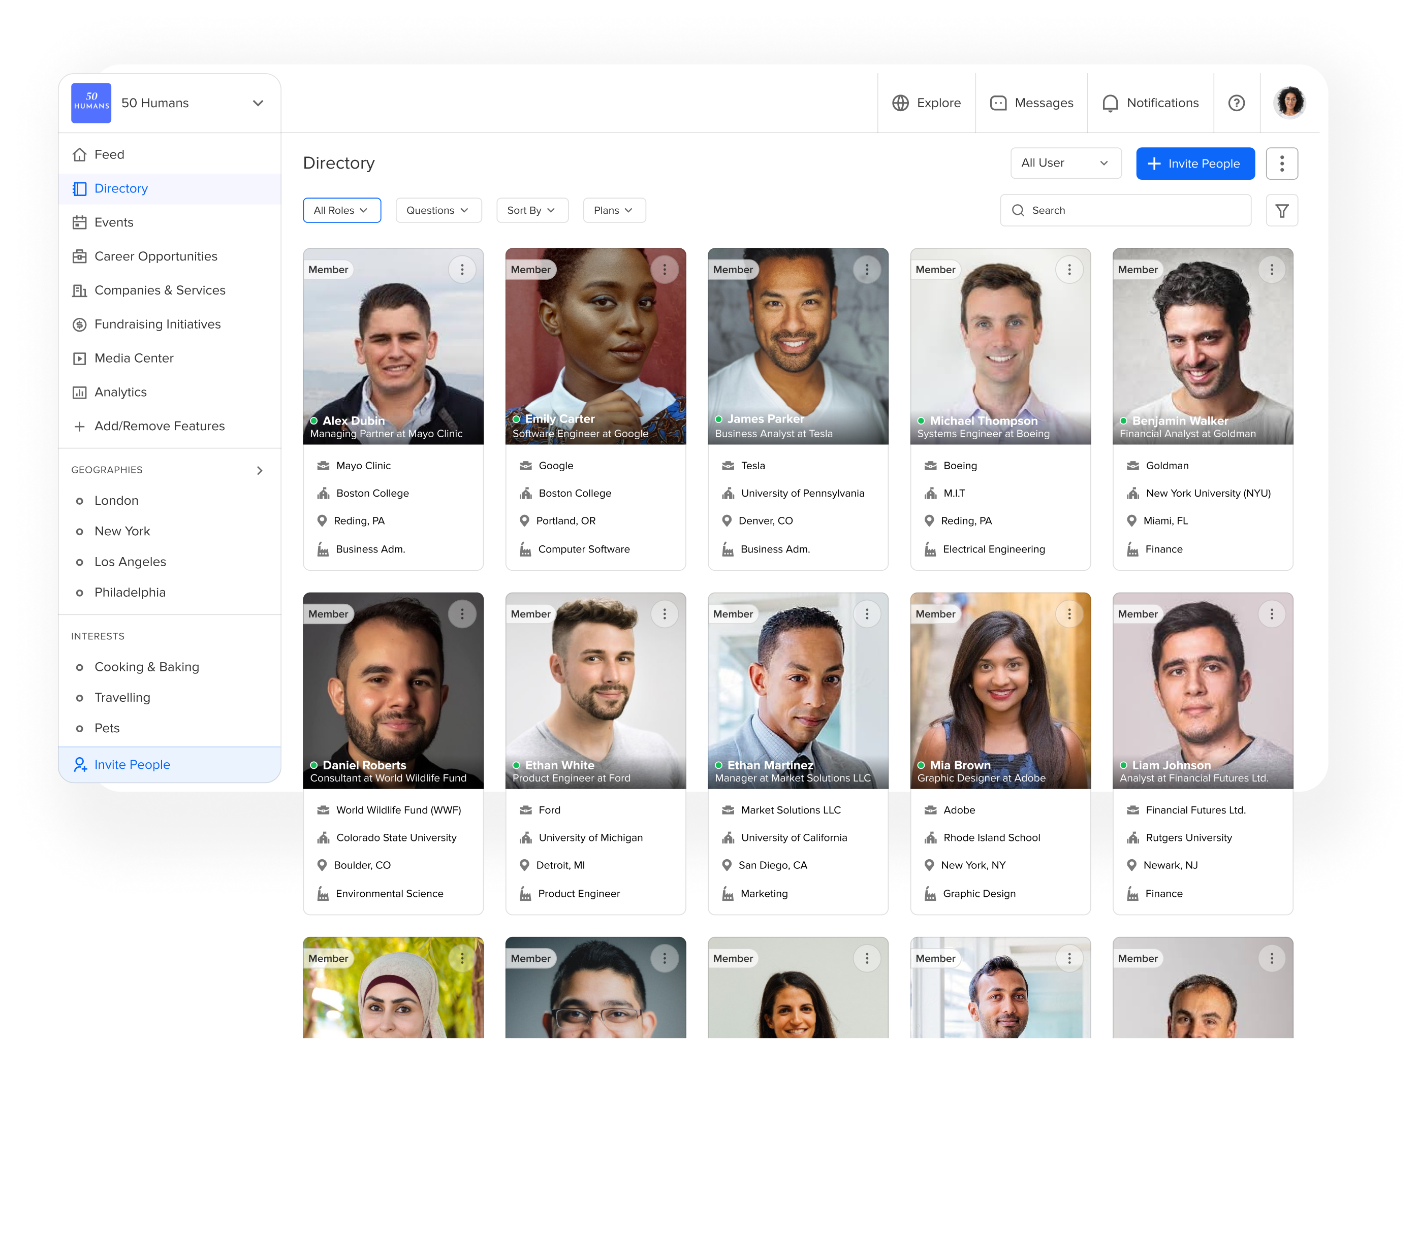Click the Ethan White name label
Image resolution: width=1419 pixels, height=1236 pixels.
(x=559, y=765)
